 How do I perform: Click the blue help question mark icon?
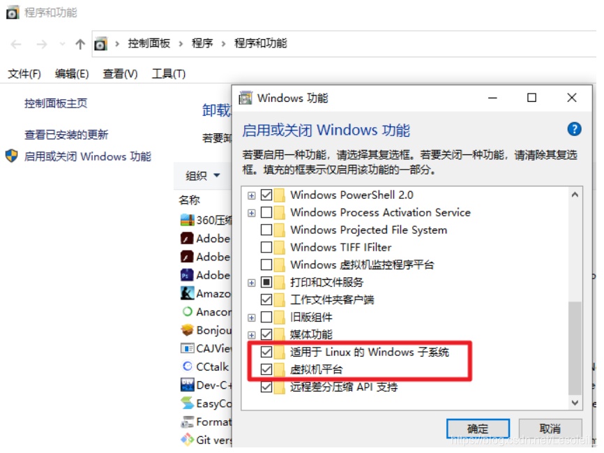[574, 129]
